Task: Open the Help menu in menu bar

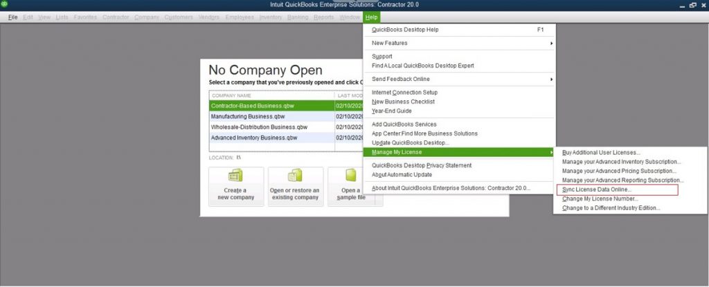Action: (x=371, y=17)
